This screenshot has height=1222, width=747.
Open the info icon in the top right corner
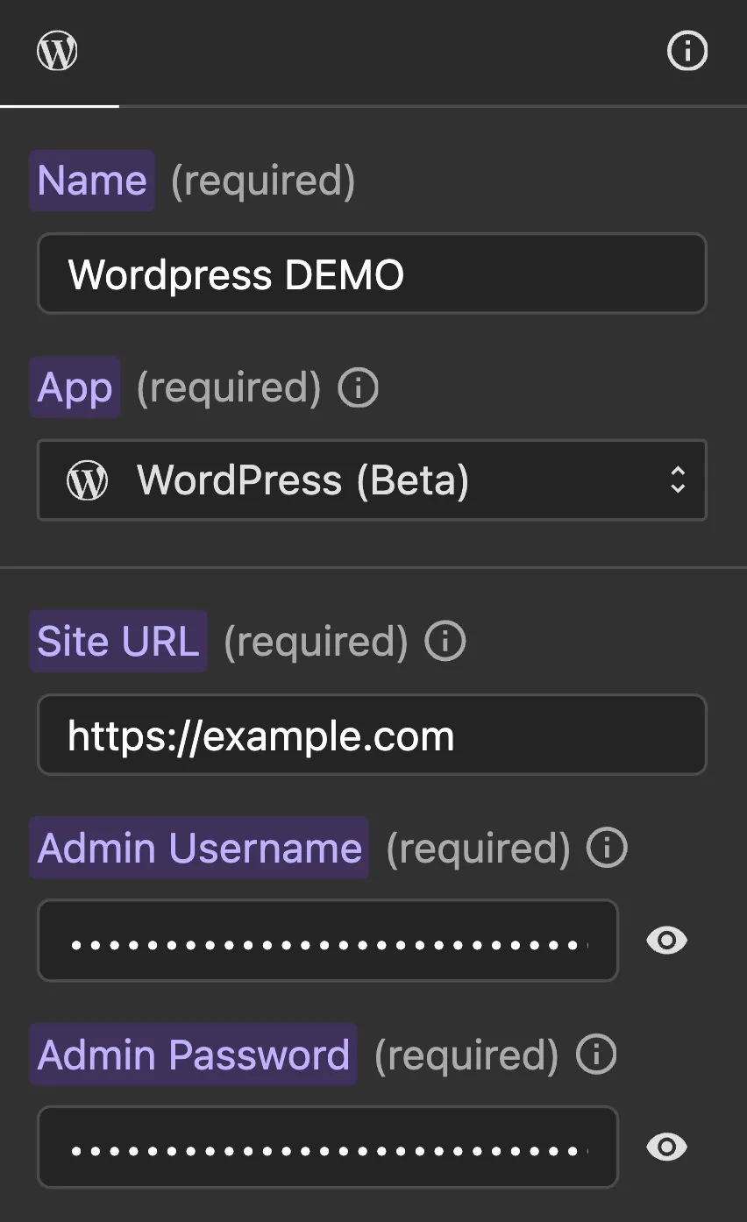[x=687, y=50]
